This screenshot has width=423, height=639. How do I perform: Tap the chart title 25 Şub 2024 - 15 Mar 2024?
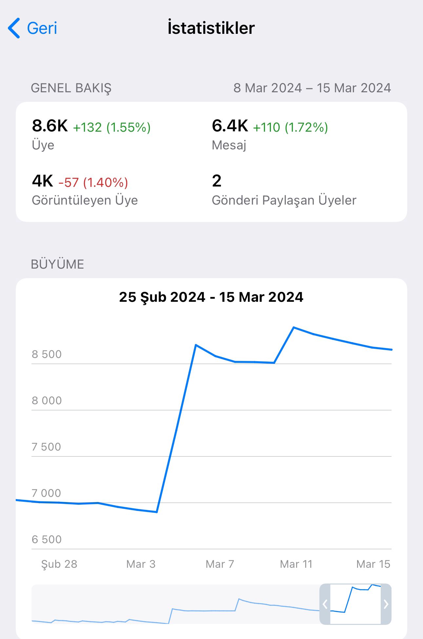(x=211, y=297)
